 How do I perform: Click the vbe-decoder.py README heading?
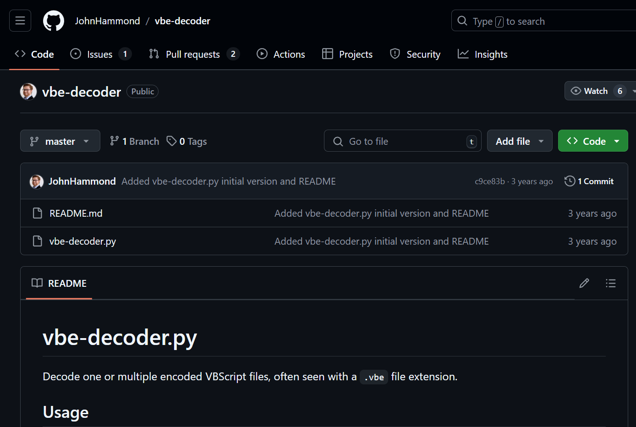(120, 338)
